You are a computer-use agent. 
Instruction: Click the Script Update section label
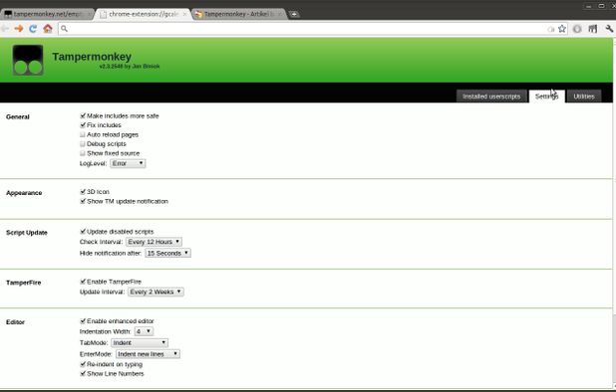27,233
